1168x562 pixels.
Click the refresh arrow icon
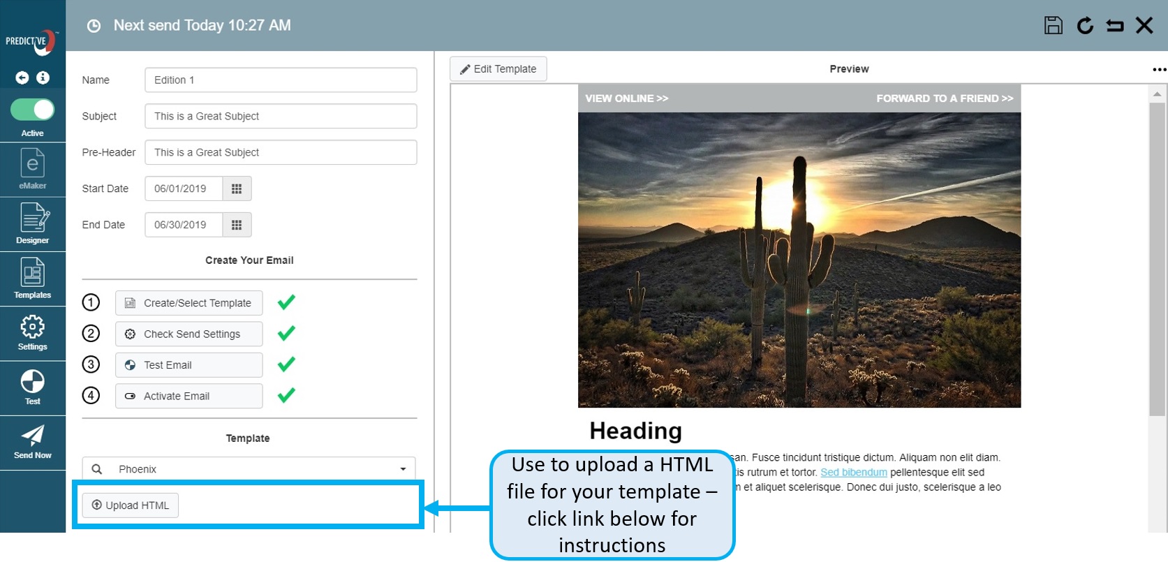pos(1084,26)
